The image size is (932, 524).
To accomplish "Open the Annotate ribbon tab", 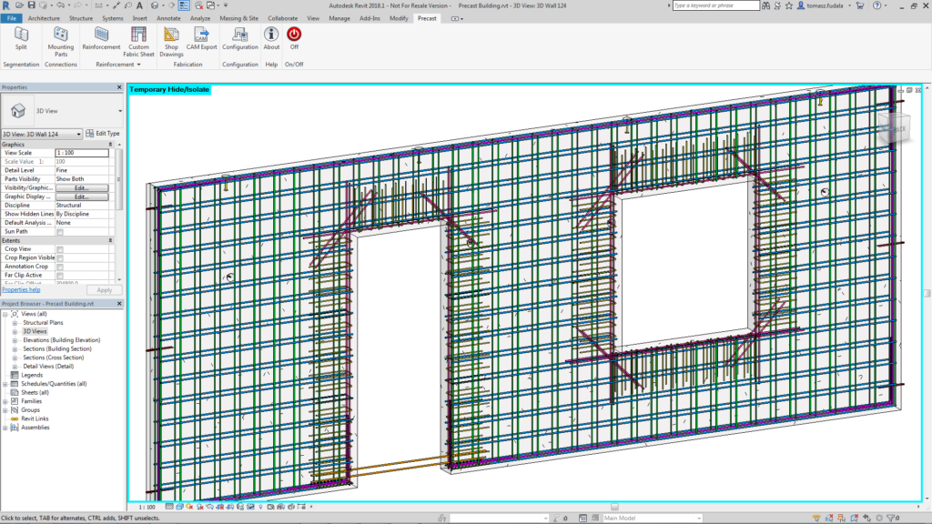I will click(x=168, y=18).
